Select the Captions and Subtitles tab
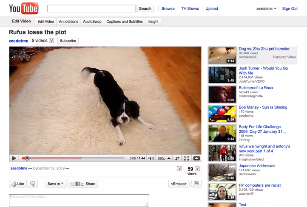The height and width of the screenshot is (207, 307). (x=125, y=22)
